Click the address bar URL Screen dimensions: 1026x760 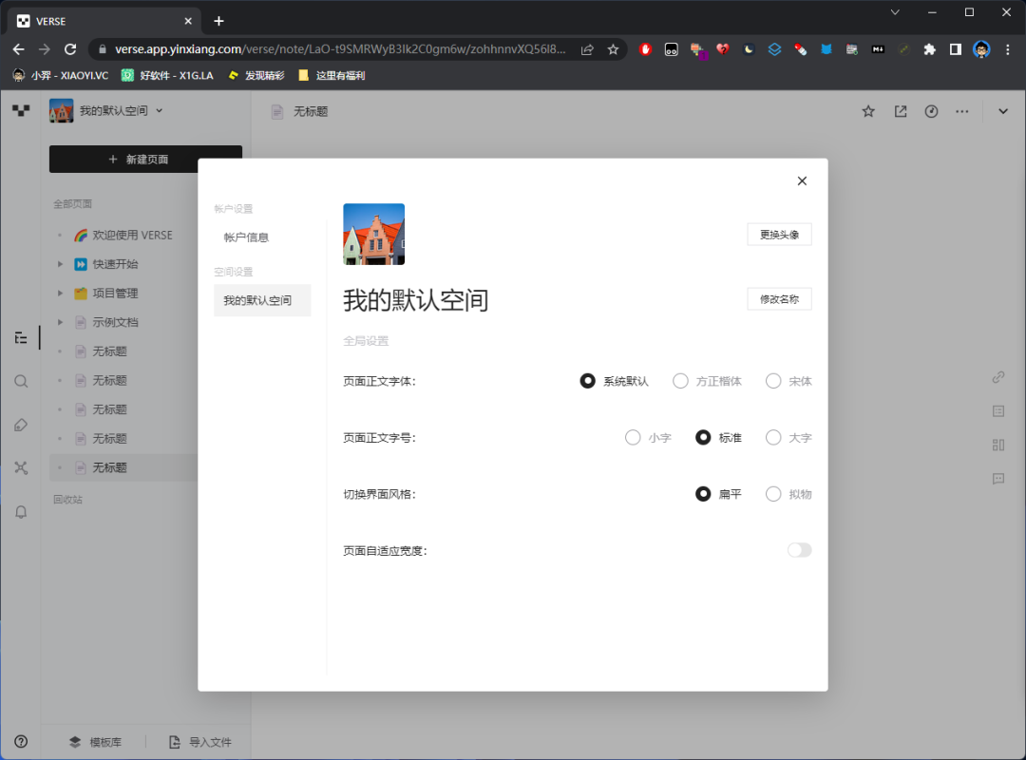(340, 49)
